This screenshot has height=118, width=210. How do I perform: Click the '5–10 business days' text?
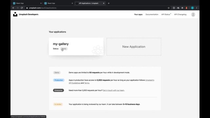point(131,104)
